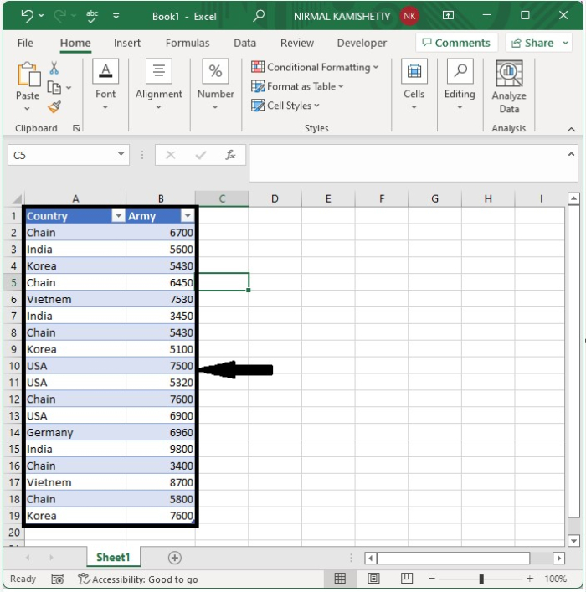Switch to the Developer tab
This screenshot has height=592, width=586.
click(362, 43)
